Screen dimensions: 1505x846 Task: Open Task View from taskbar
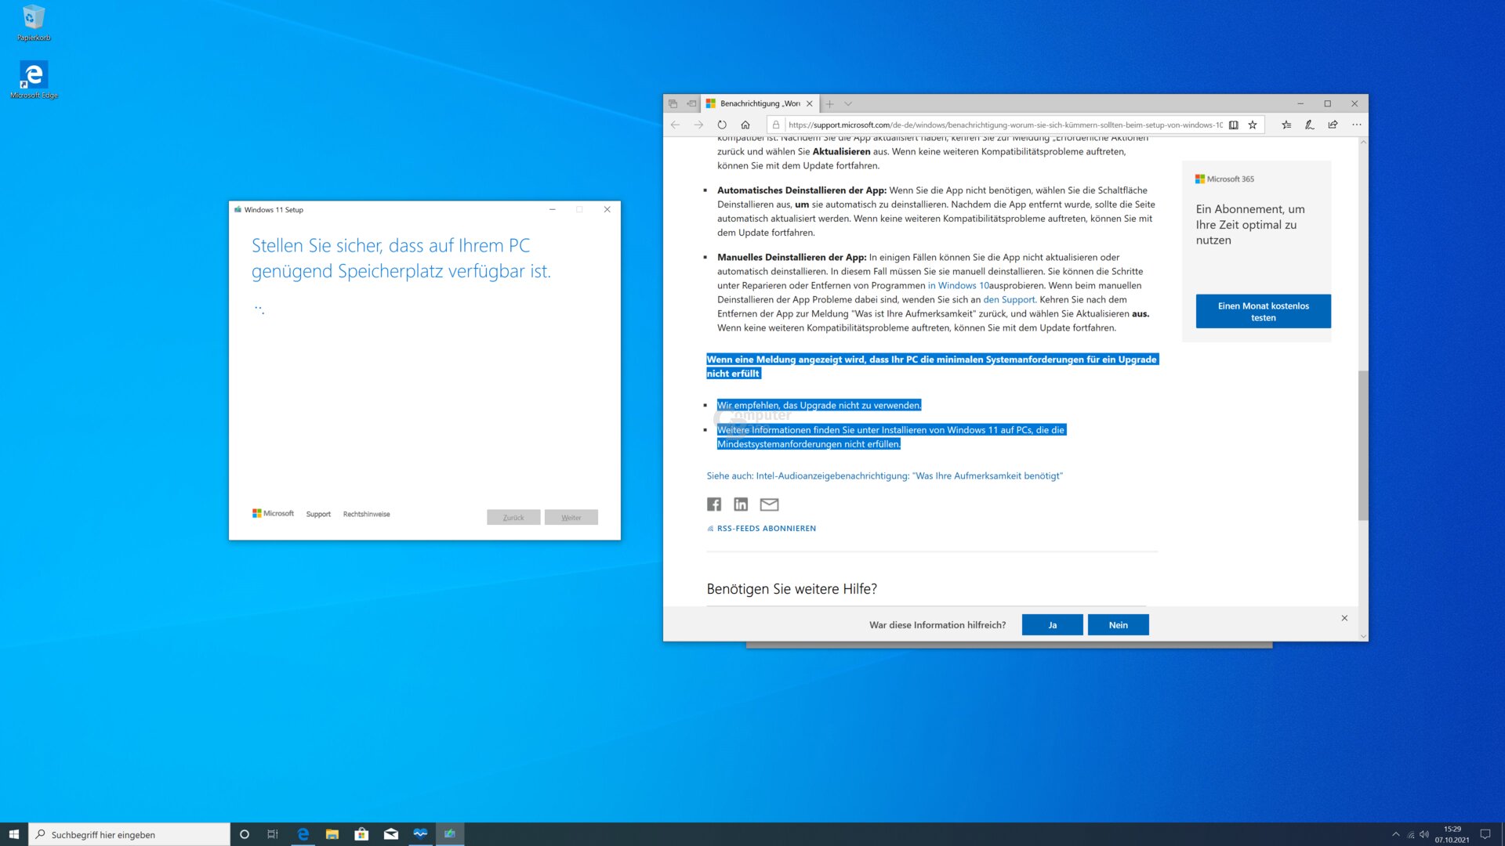coord(273,835)
